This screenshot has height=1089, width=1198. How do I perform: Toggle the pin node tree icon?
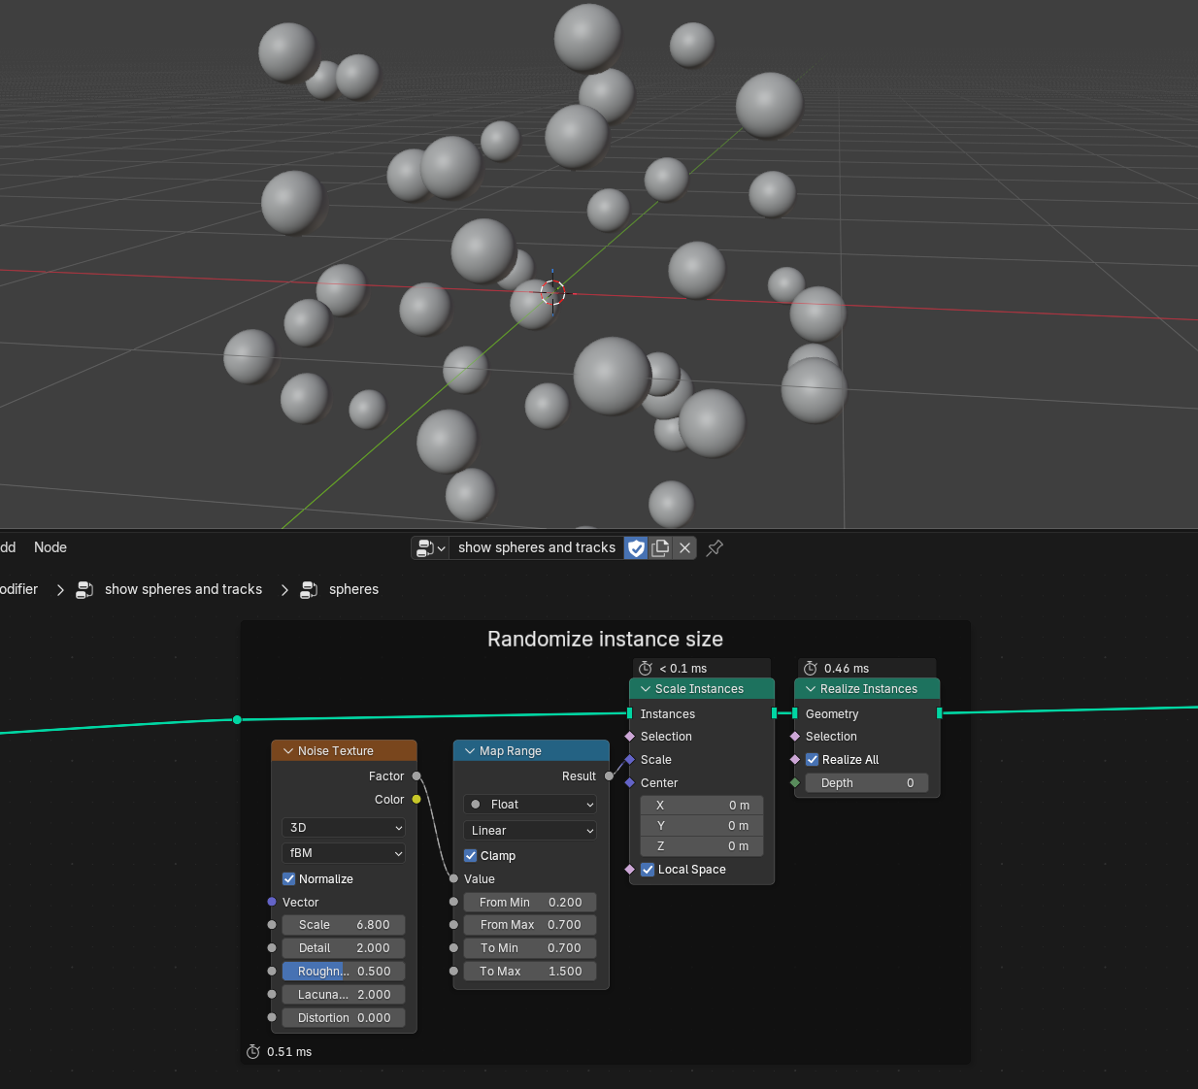(715, 548)
